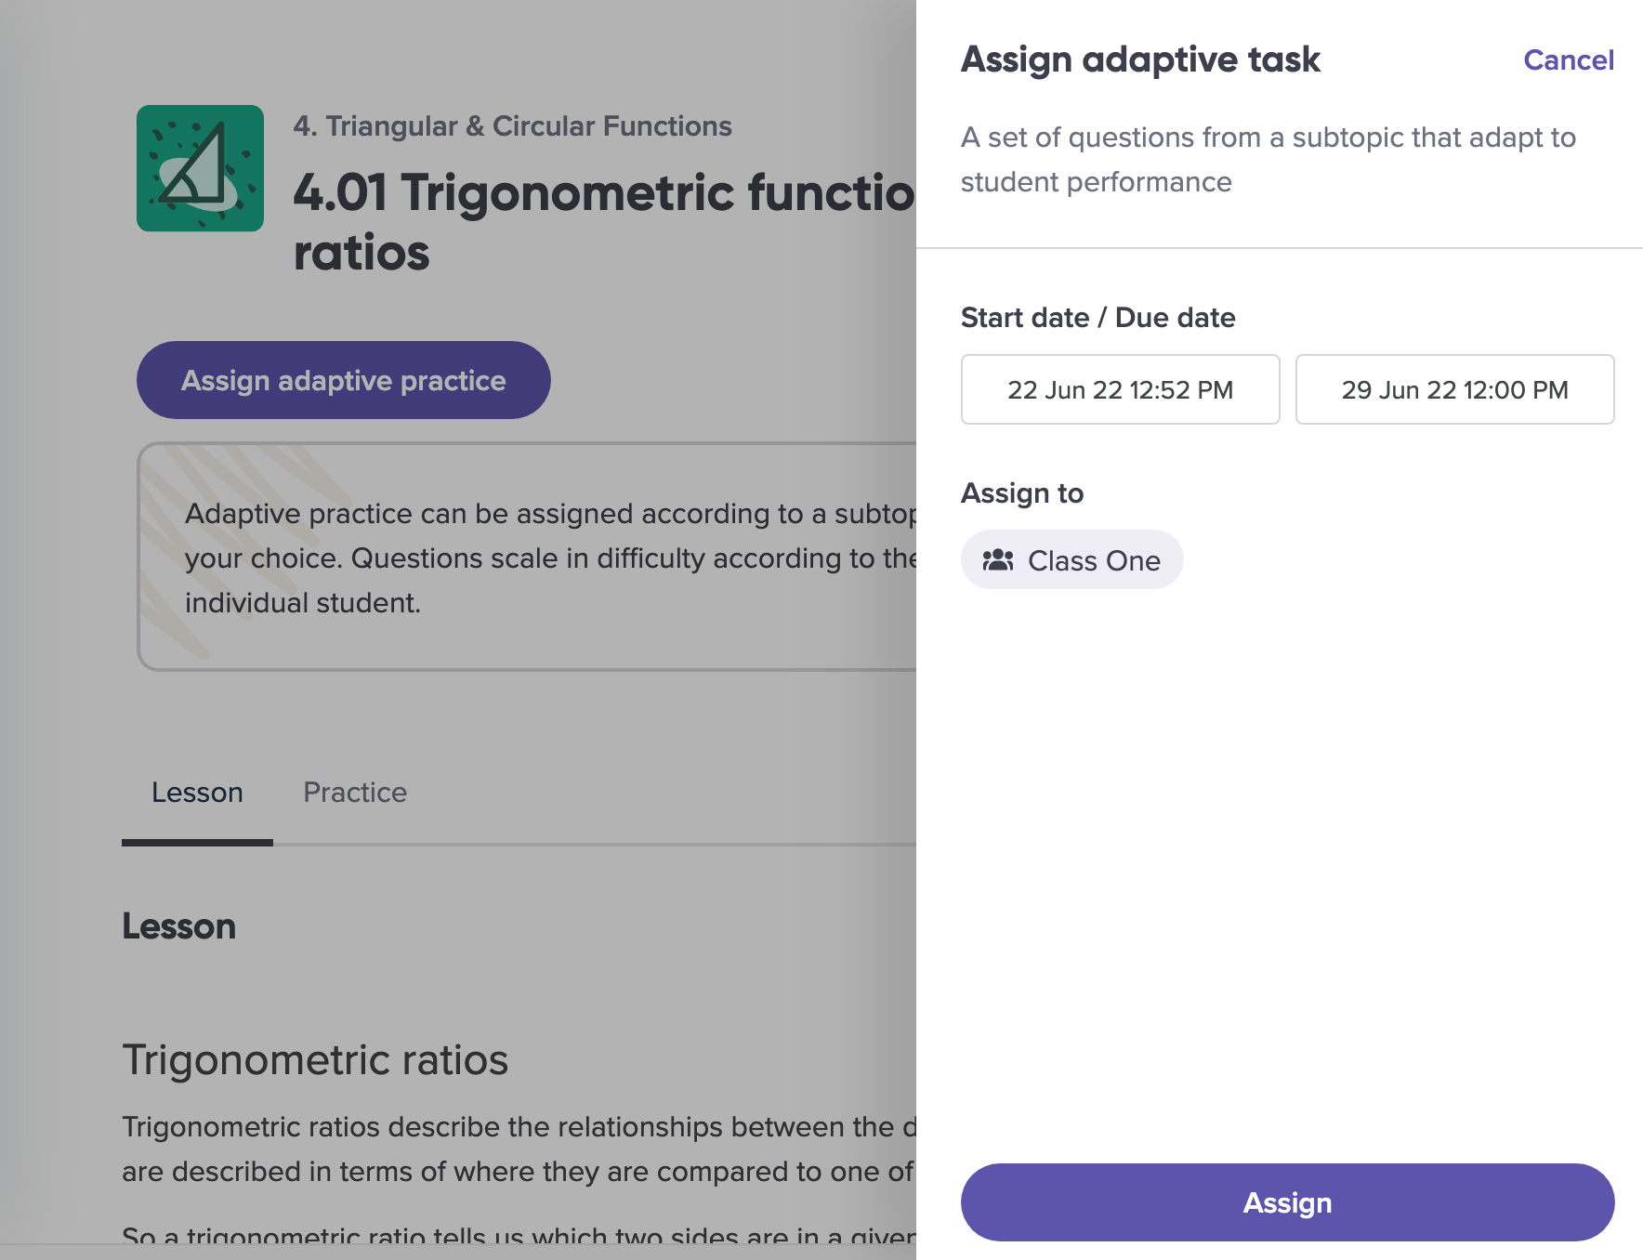Click the 4.01 Trigonometric functions title

pyautogui.click(x=604, y=222)
